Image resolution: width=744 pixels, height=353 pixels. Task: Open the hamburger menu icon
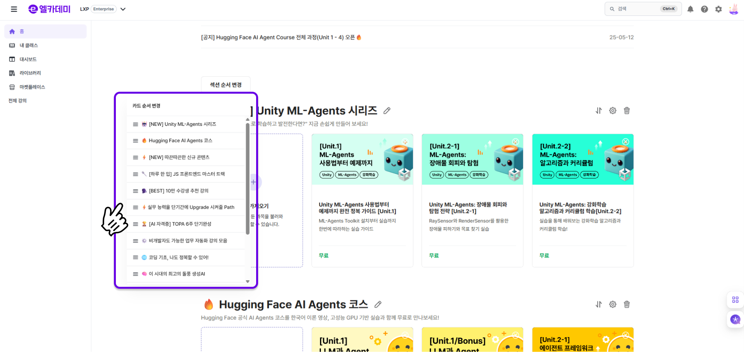tap(14, 9)
